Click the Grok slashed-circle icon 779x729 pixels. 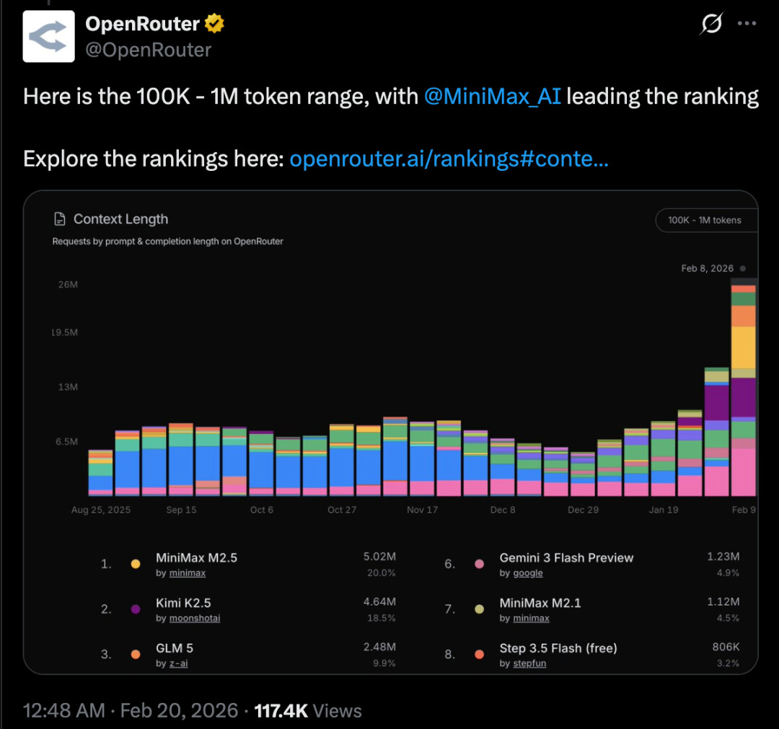click(711, 25)
